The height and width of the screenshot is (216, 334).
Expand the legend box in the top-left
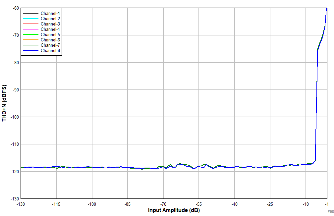pos(42,32)
